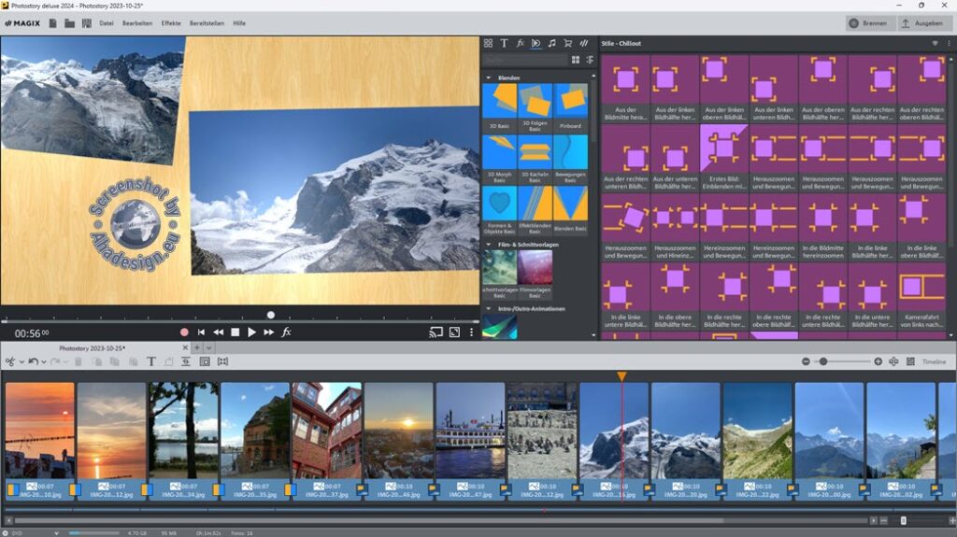The image size is (957, 537).
Task: Click the group objects icon in timeline toolbar
Action: pos(222,361)
